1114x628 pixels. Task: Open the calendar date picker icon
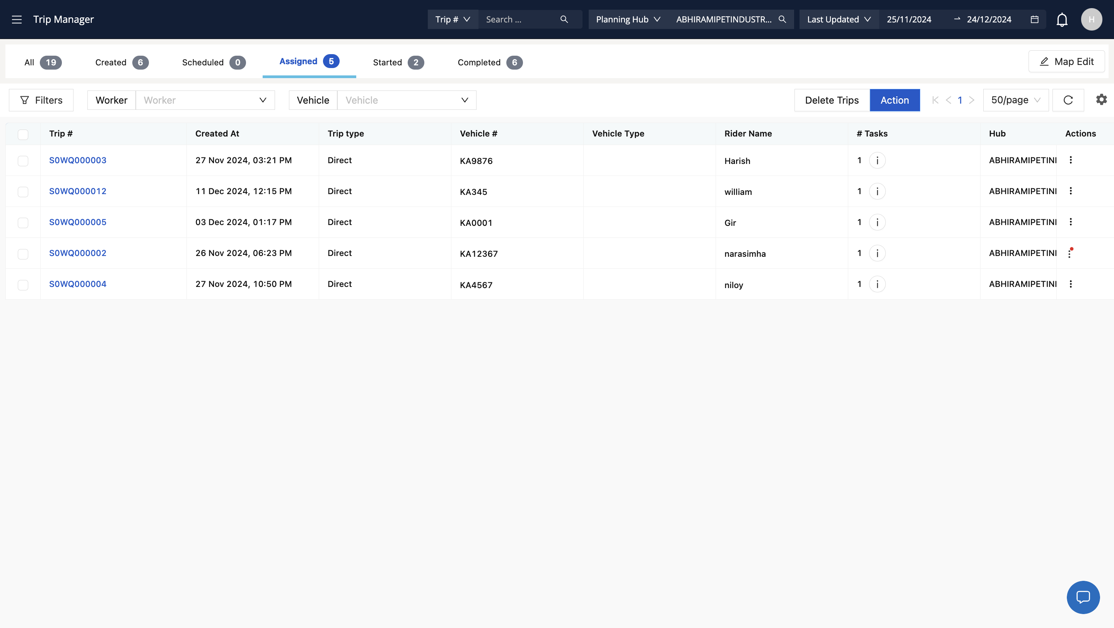tap(1034, 19)
